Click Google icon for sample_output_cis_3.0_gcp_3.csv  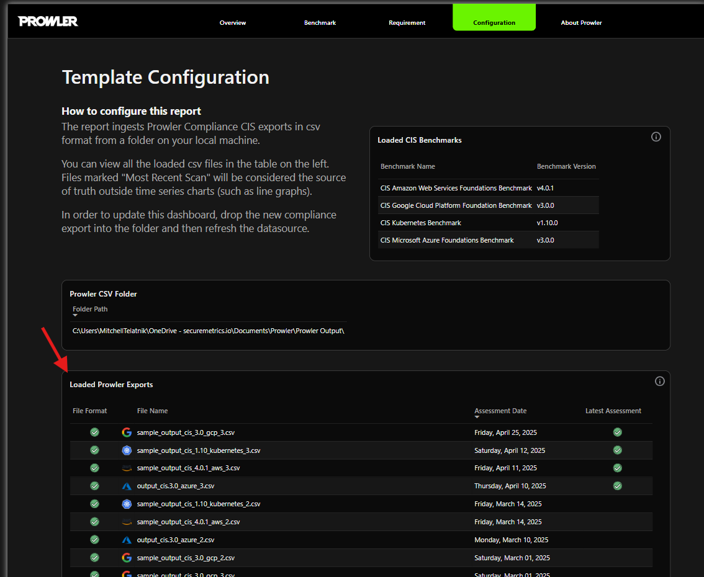pyautogui.click(x=127, y=432)
